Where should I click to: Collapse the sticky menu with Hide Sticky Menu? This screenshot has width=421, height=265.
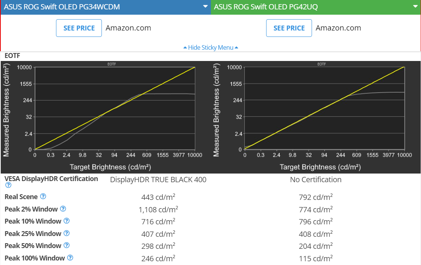pos(211,47)
